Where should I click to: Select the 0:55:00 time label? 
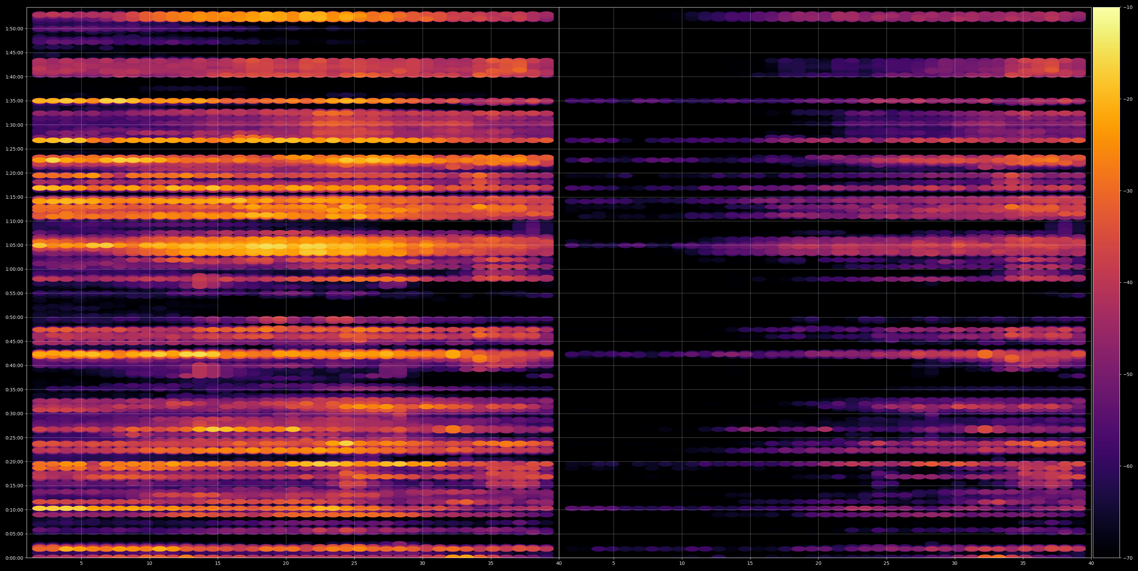pyautogui.click(x=14, y=293)
